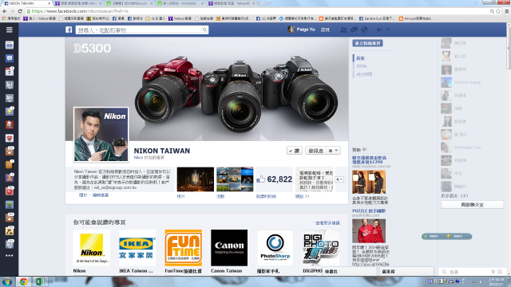This screenshot has height=287, width=511.
Task: Click the red heart icon in the left sidebar
Action: coord(10,138)
